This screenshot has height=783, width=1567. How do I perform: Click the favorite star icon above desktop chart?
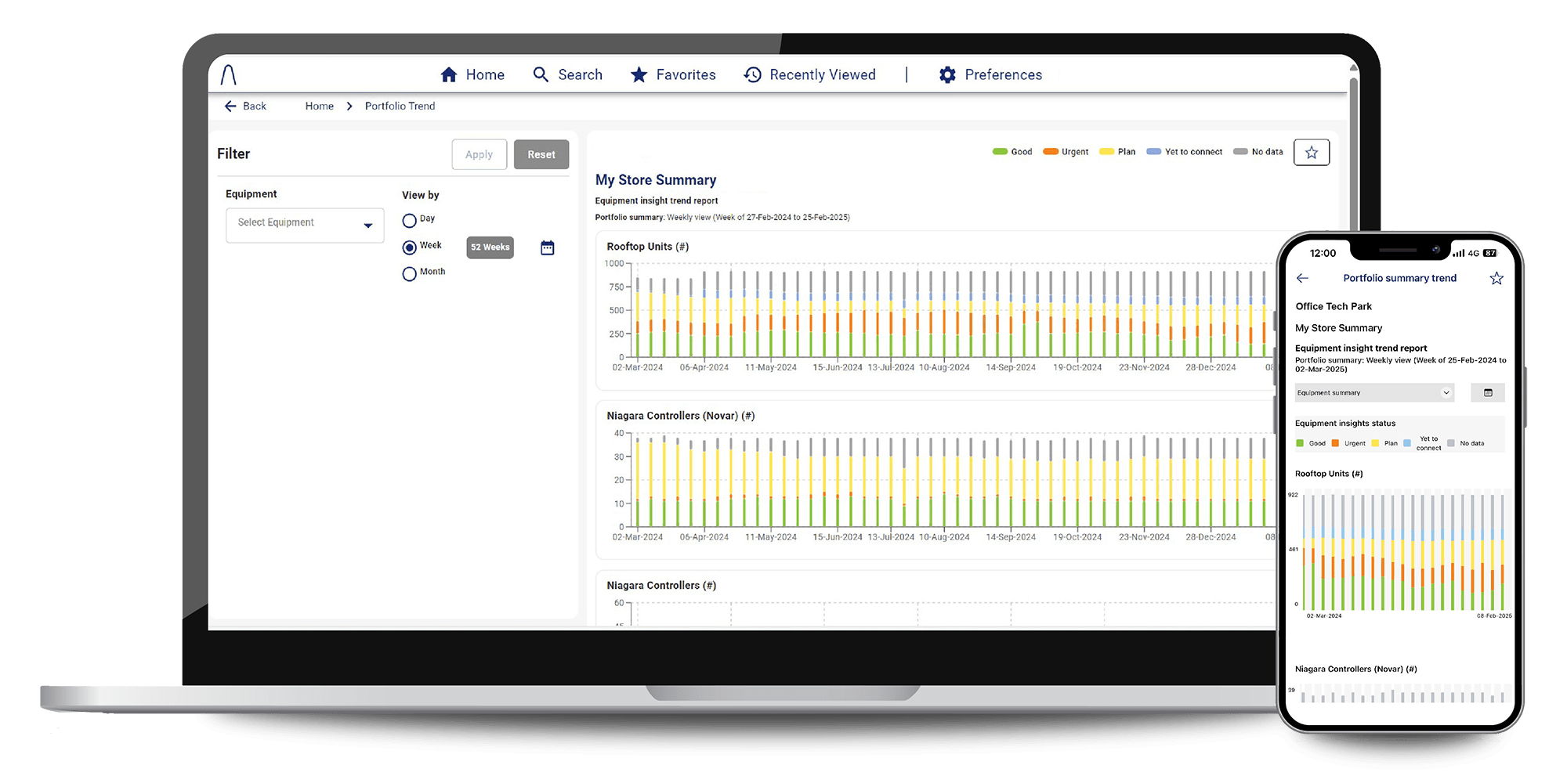point(1312,153)
